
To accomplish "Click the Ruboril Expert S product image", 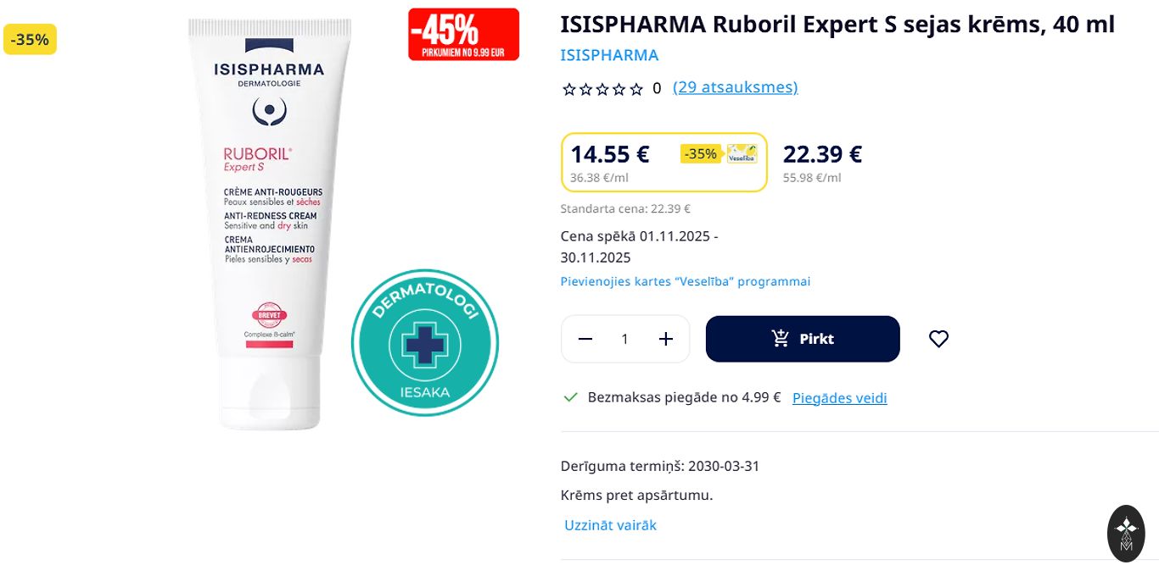I will (x=268, y=223).
